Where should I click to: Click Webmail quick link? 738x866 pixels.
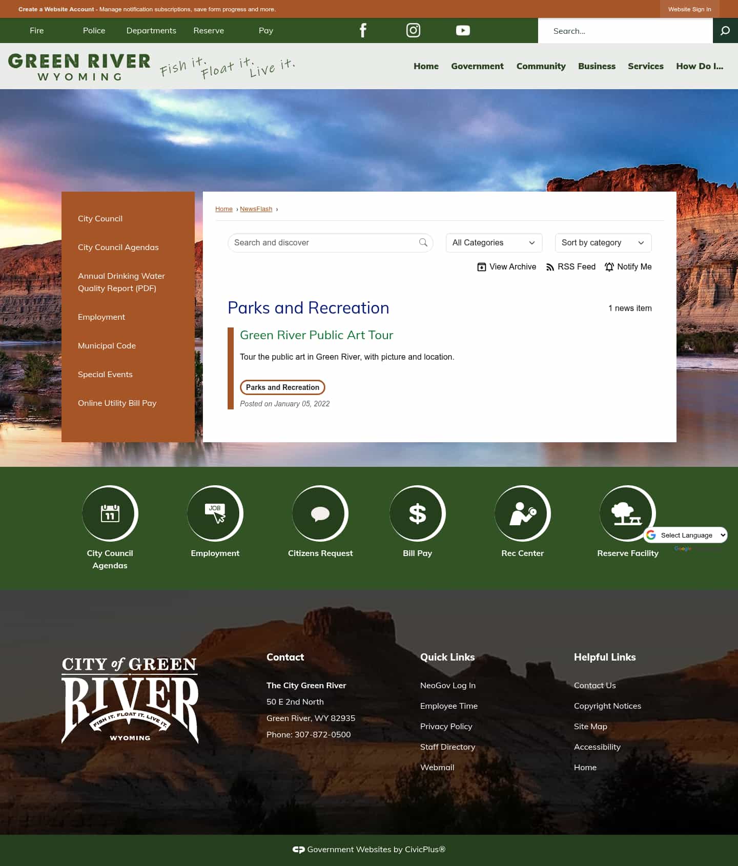pos(437,768)
